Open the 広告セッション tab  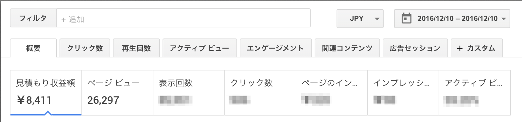(415, 48)
